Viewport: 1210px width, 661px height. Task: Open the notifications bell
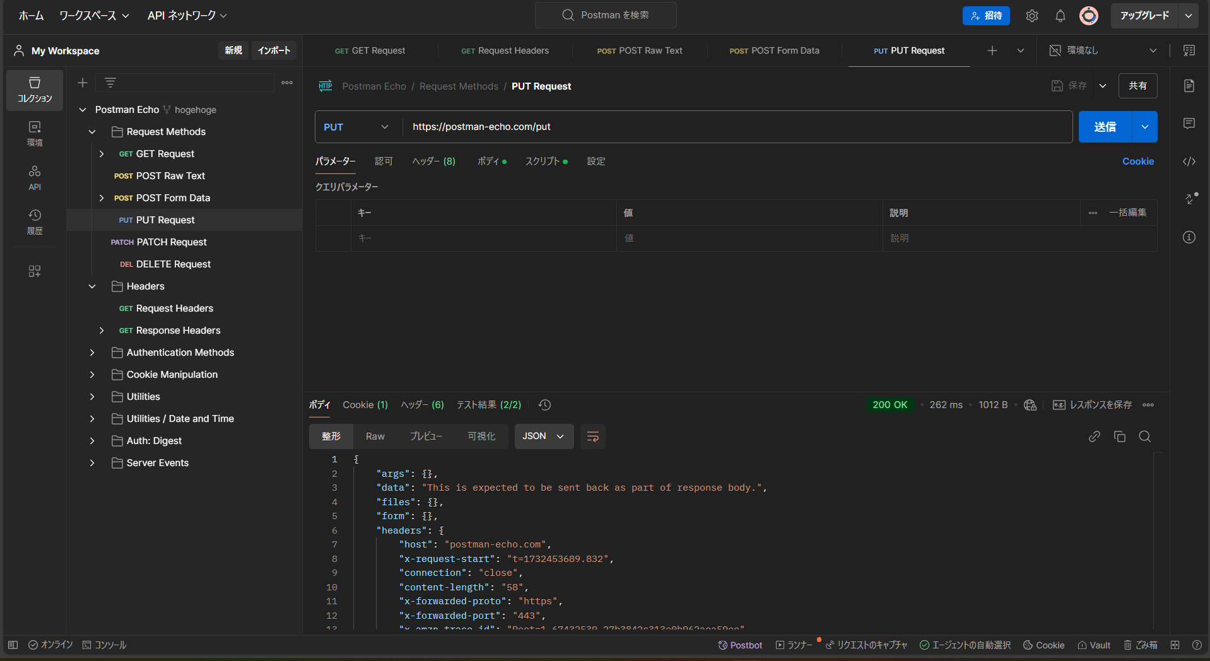1060,16
